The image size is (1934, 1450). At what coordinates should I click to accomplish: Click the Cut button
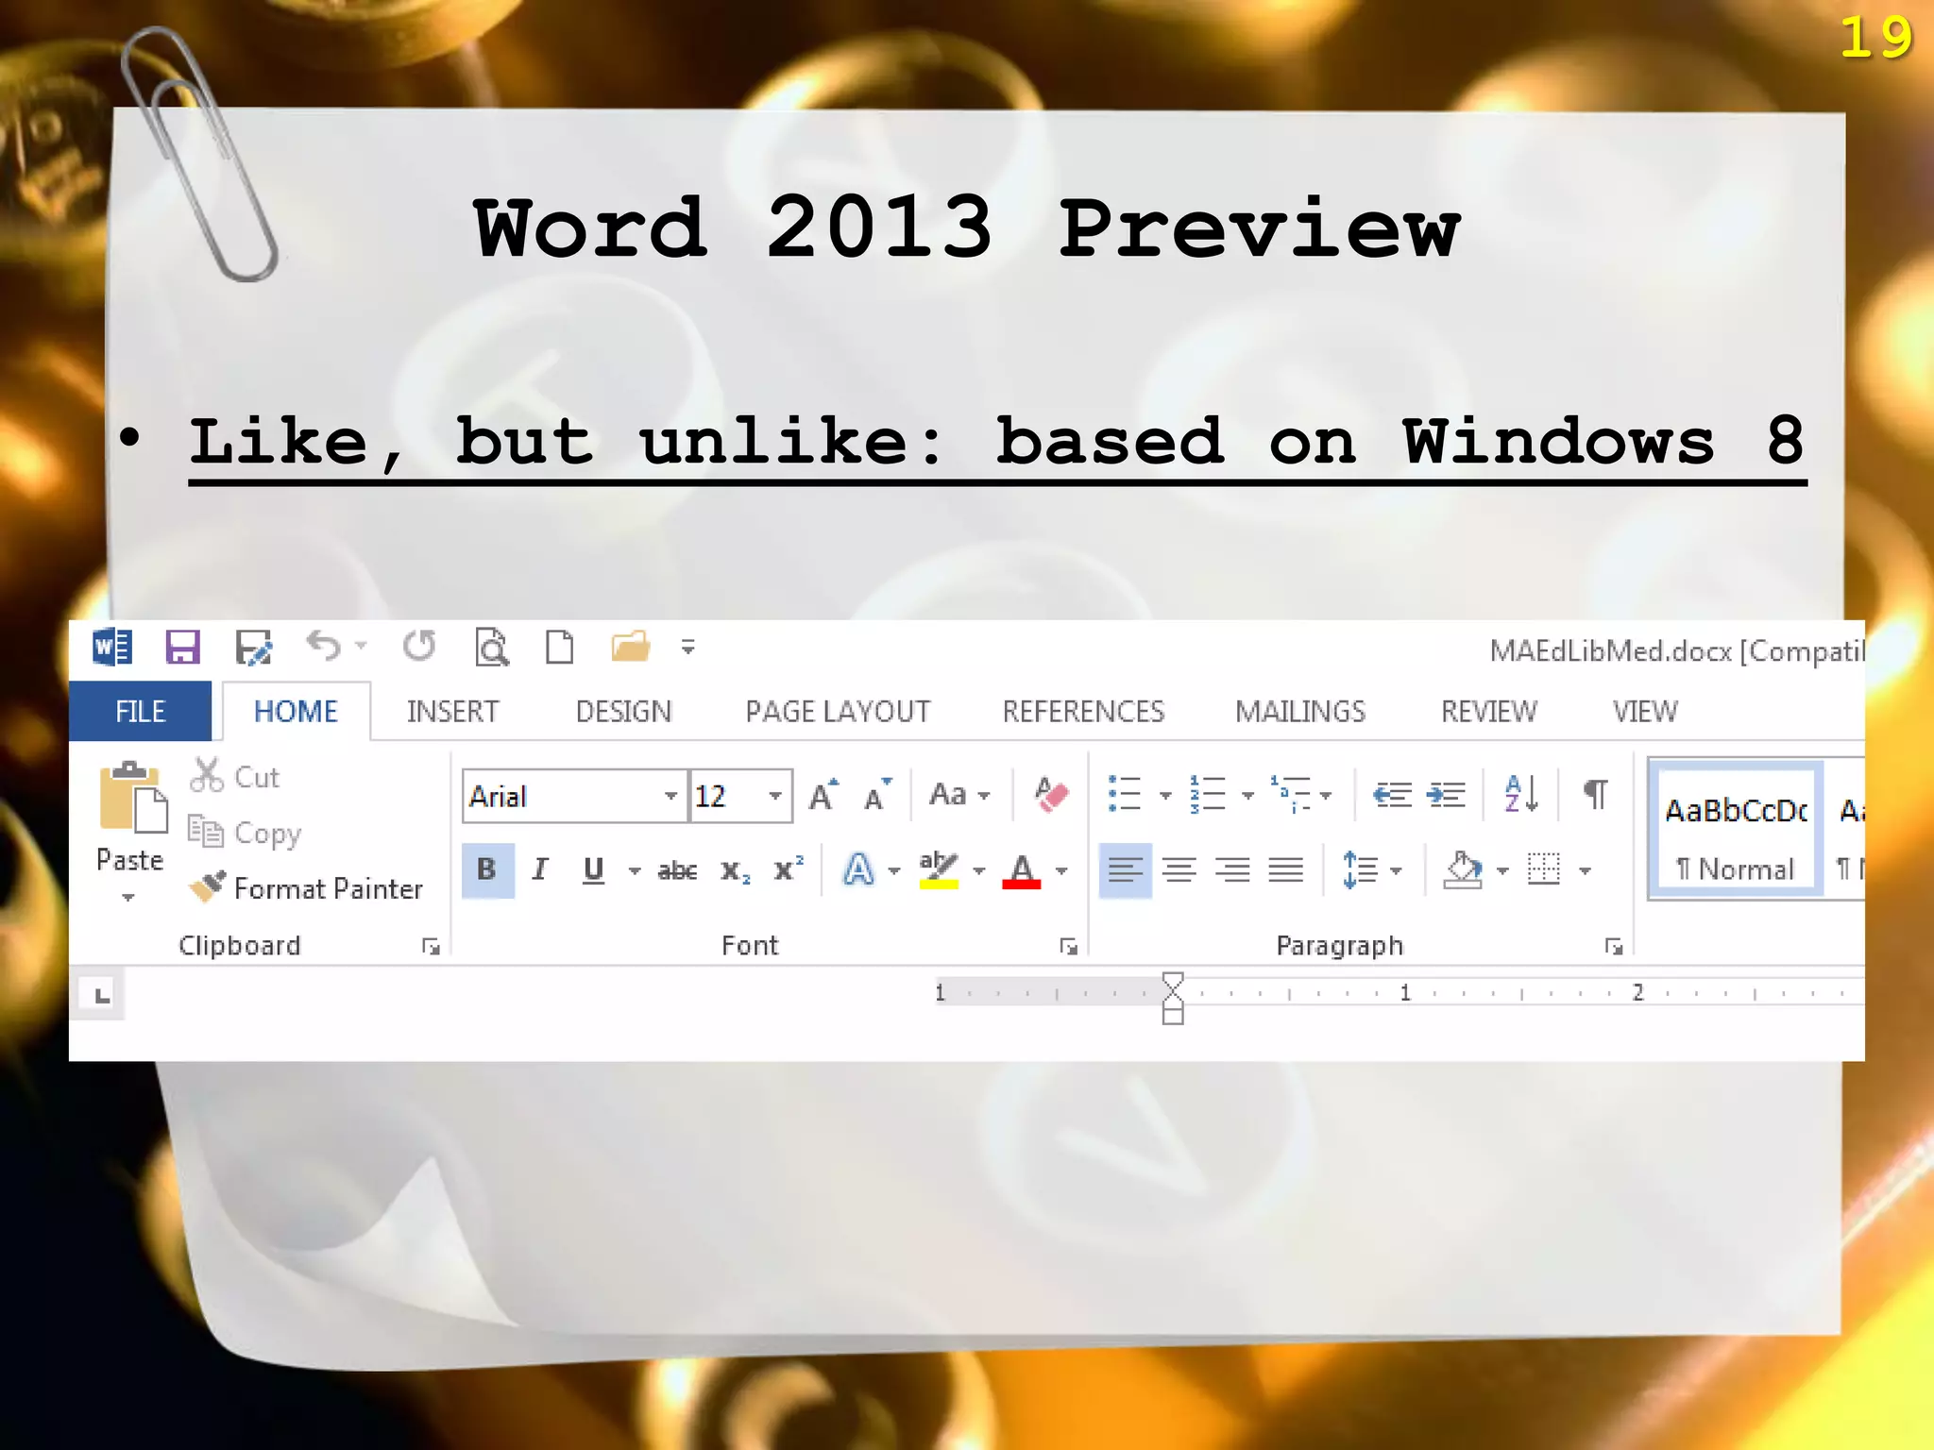click(x=235, y=776)
